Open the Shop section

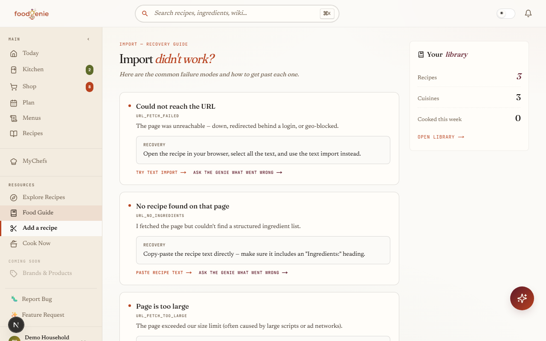[x=51, y=87]
